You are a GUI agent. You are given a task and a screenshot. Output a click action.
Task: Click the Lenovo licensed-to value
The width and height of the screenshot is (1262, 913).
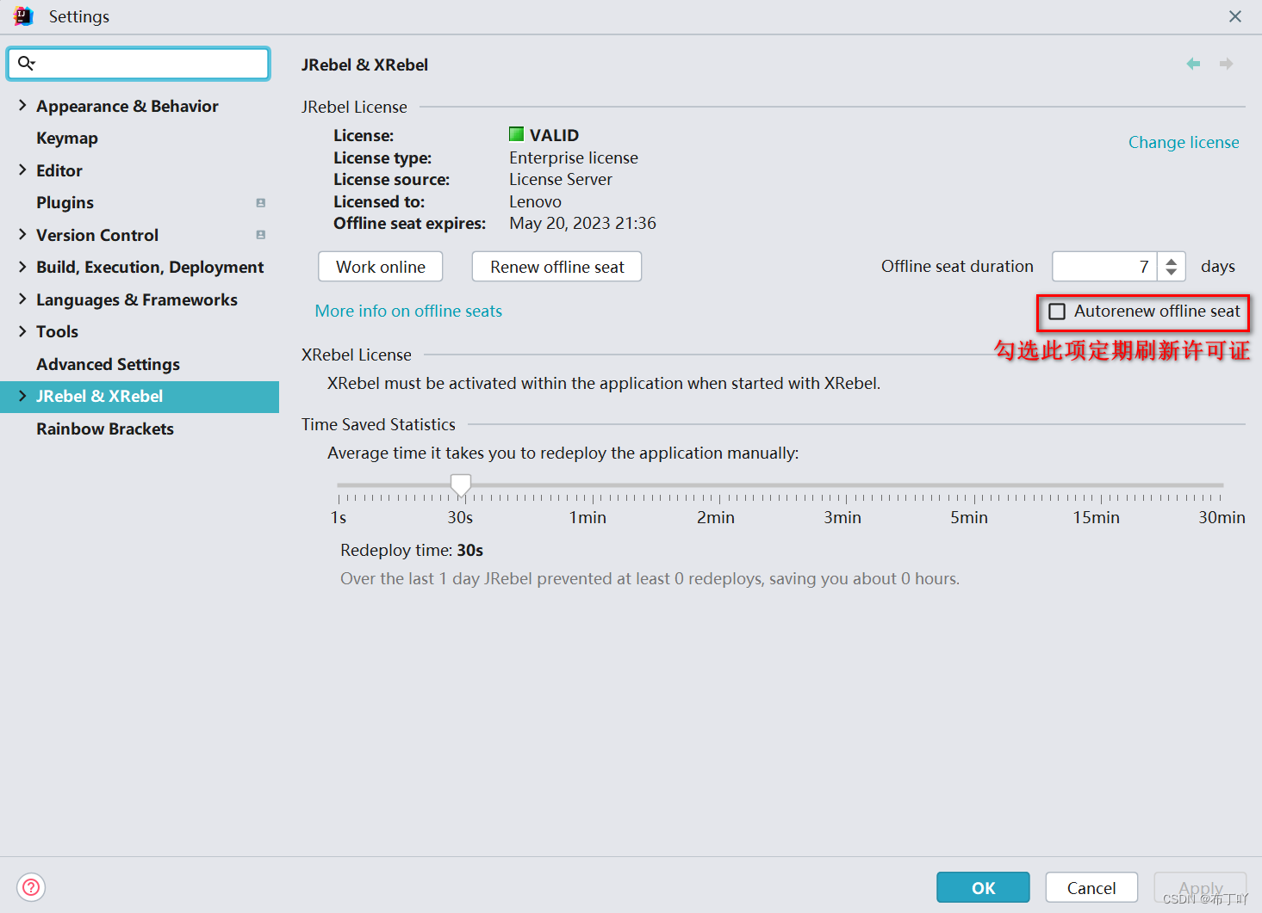tap(535, 201)
